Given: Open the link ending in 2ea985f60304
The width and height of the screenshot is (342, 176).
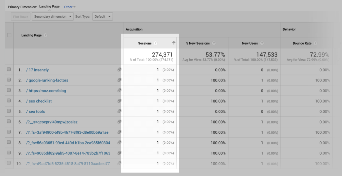Looking at the screenshot, I should [x=68, y=143].
